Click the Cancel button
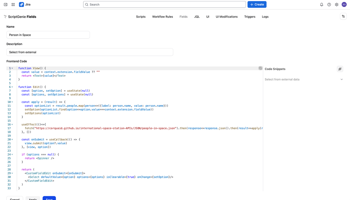This screenshot has width=350, height=200. point(15,199)
